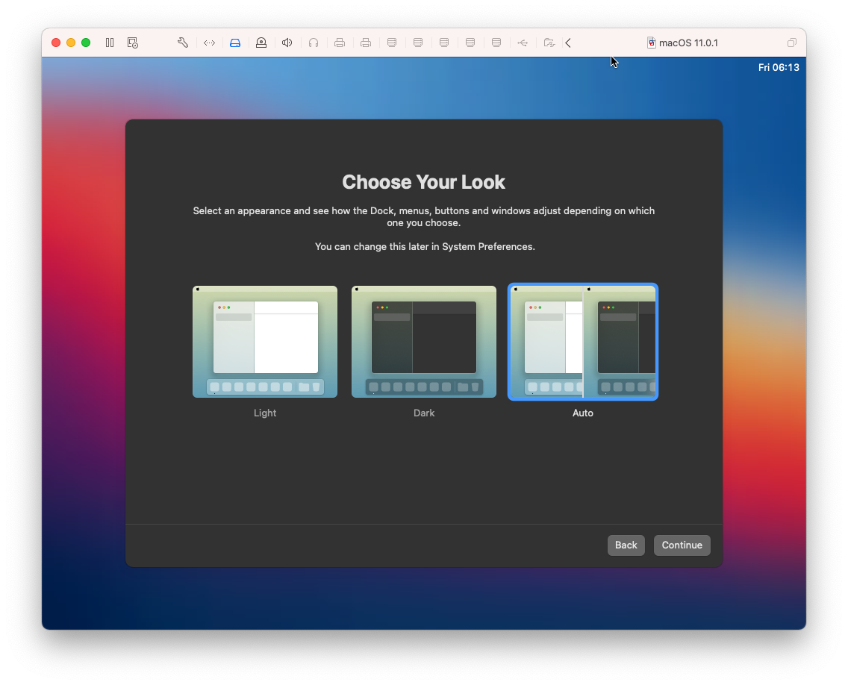Open VM settings with the wrench icon

click(183, 43)
